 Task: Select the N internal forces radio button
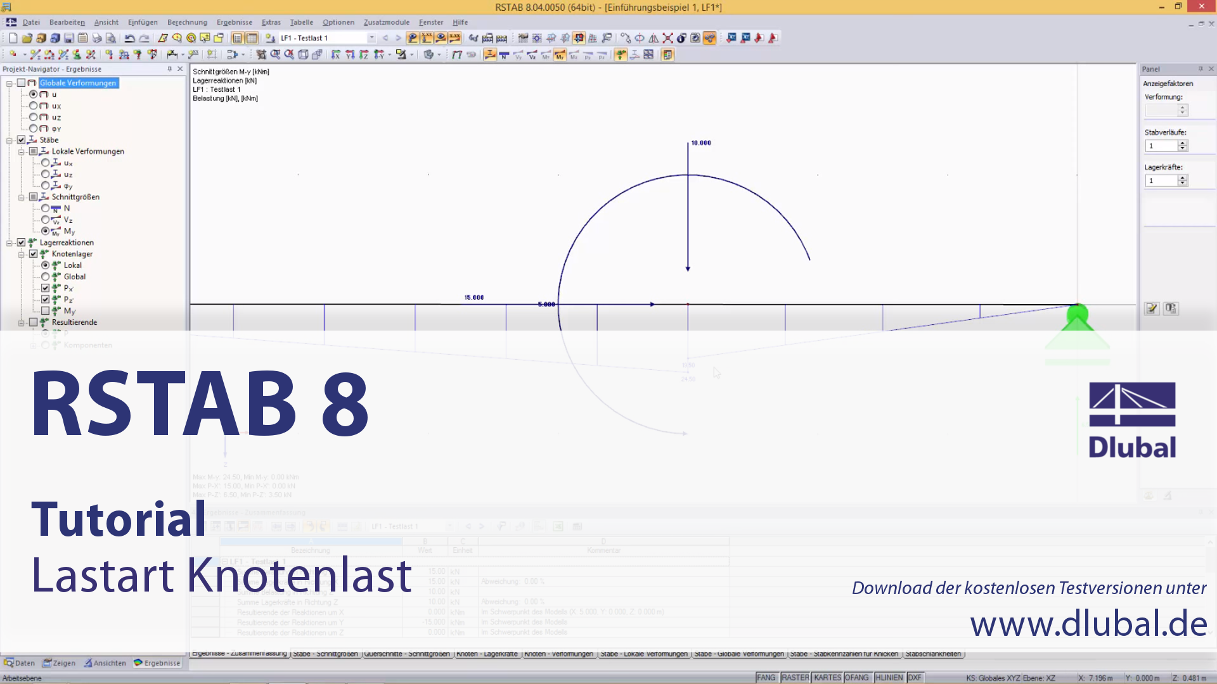click(46, 208)
